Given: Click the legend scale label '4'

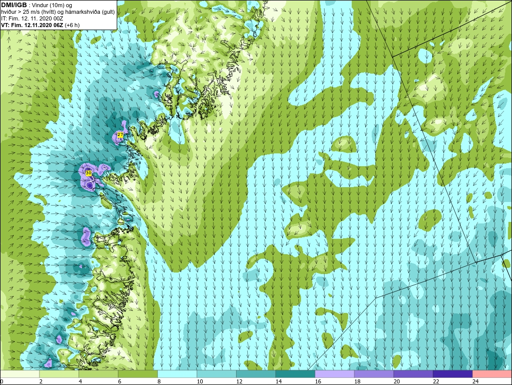Looking at the screenshot, I should coord(80,381).
